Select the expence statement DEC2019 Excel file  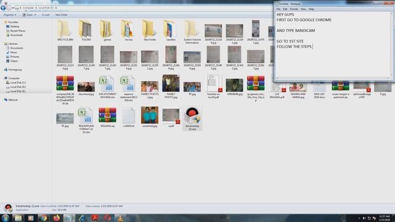click(x=128, y=83)
